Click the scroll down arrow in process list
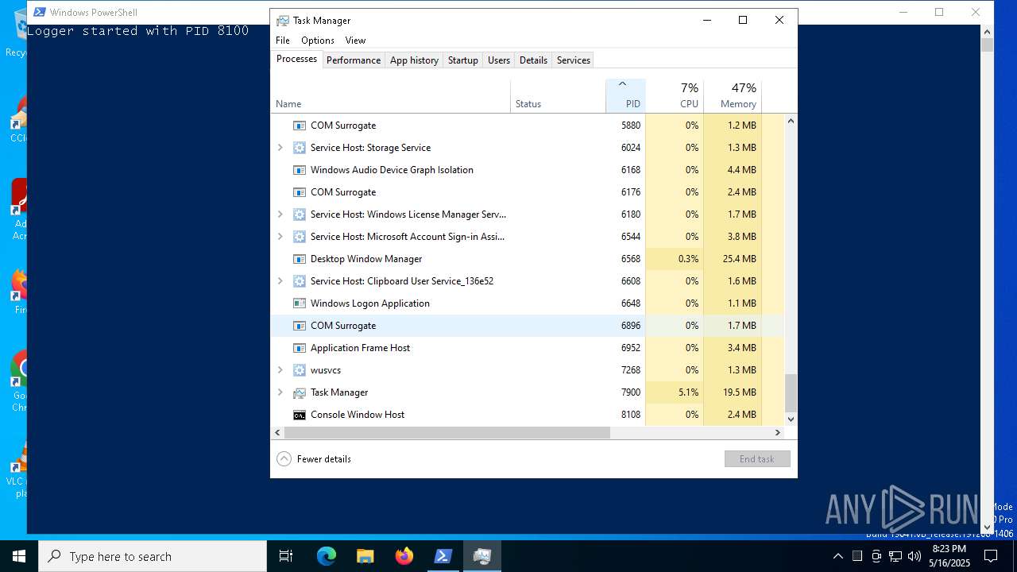 pyautogui.click(x=791, y=419)
